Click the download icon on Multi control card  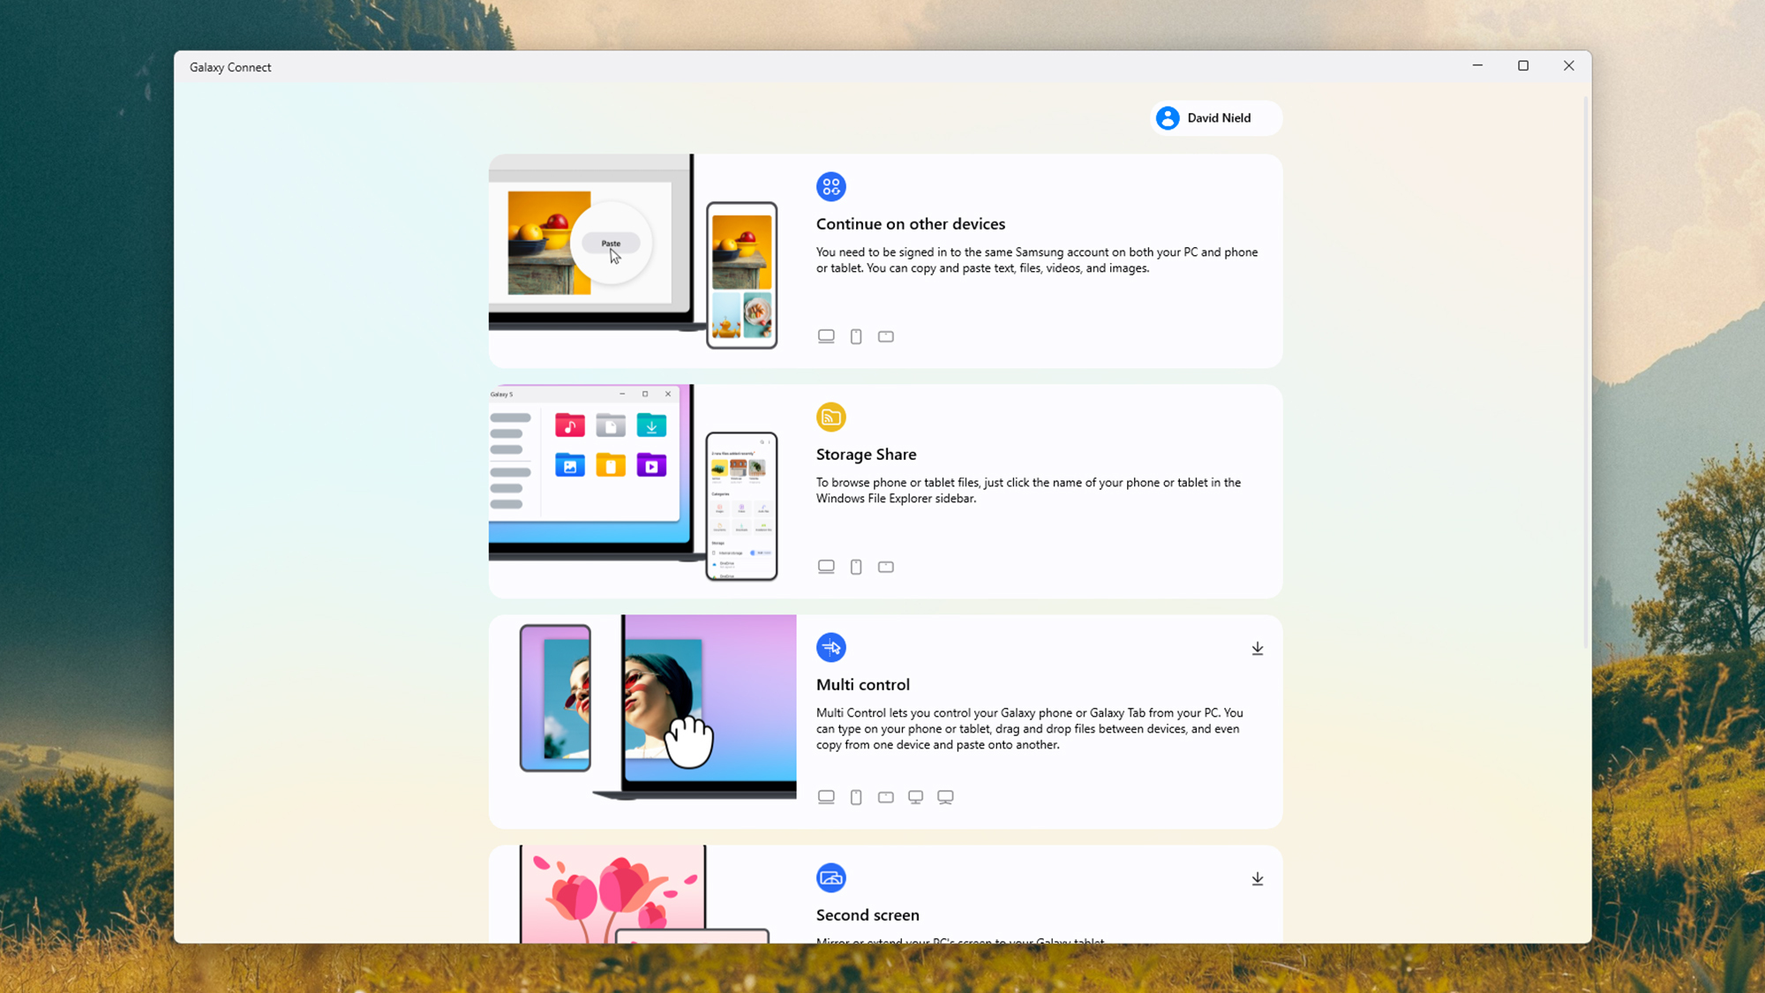click(x=1257, y=647)
